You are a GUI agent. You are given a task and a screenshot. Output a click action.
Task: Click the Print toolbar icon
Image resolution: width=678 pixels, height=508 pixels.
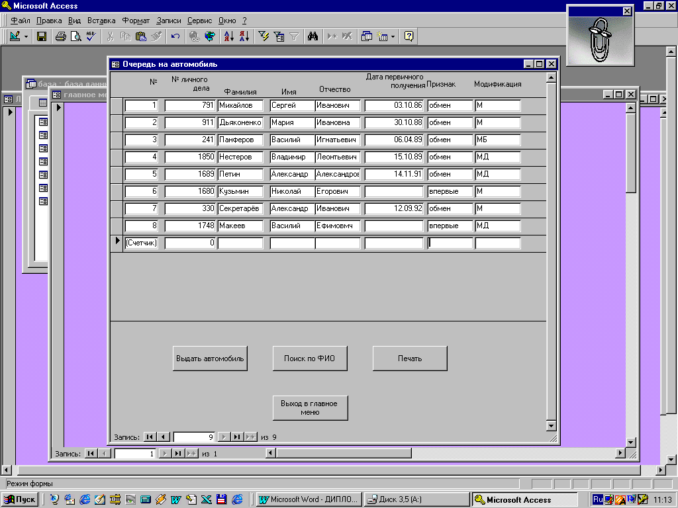click(60, 37)
